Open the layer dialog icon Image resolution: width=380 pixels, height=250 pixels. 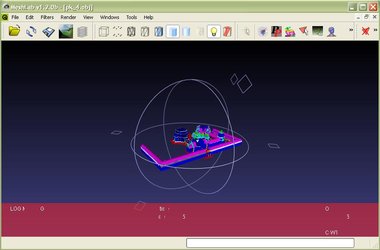82,31
